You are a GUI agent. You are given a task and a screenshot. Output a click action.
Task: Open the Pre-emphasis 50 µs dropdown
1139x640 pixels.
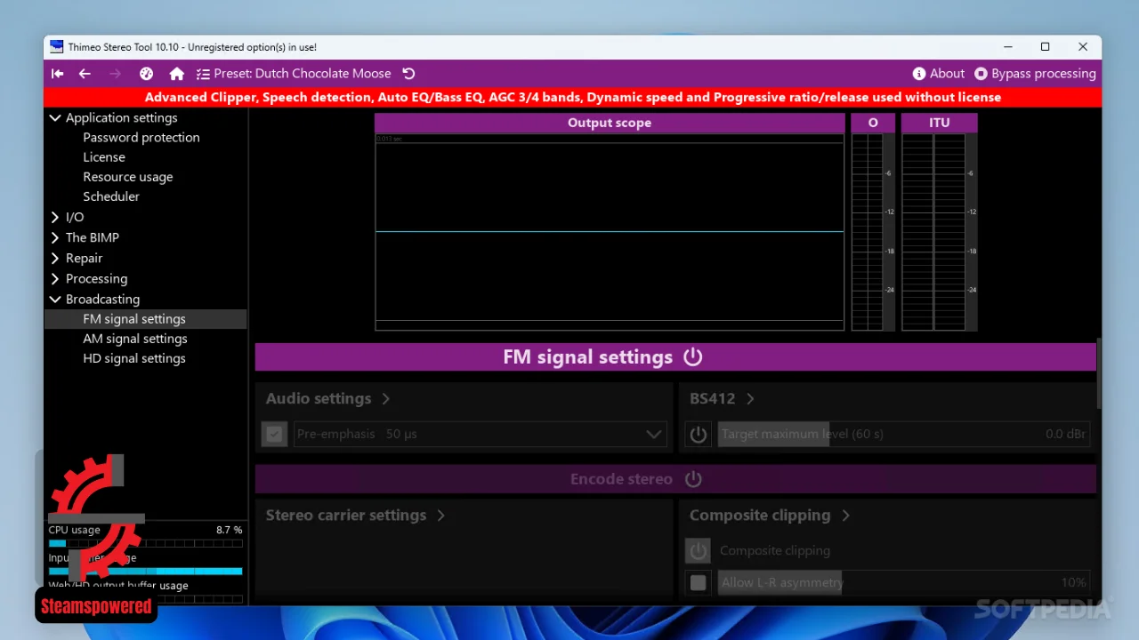pos(481,435)
